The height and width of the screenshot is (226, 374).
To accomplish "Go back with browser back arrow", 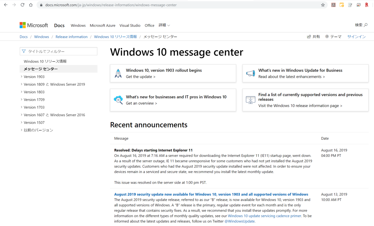I will (x=6, y=5).
